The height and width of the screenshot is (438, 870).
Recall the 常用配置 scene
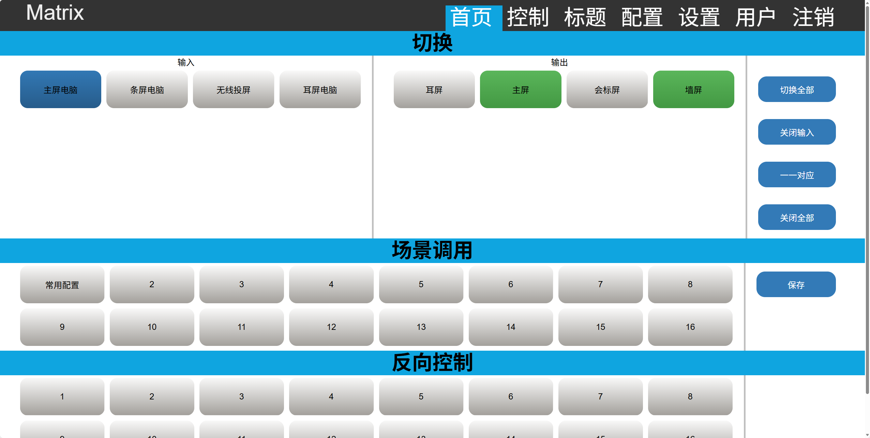point(62,284)
